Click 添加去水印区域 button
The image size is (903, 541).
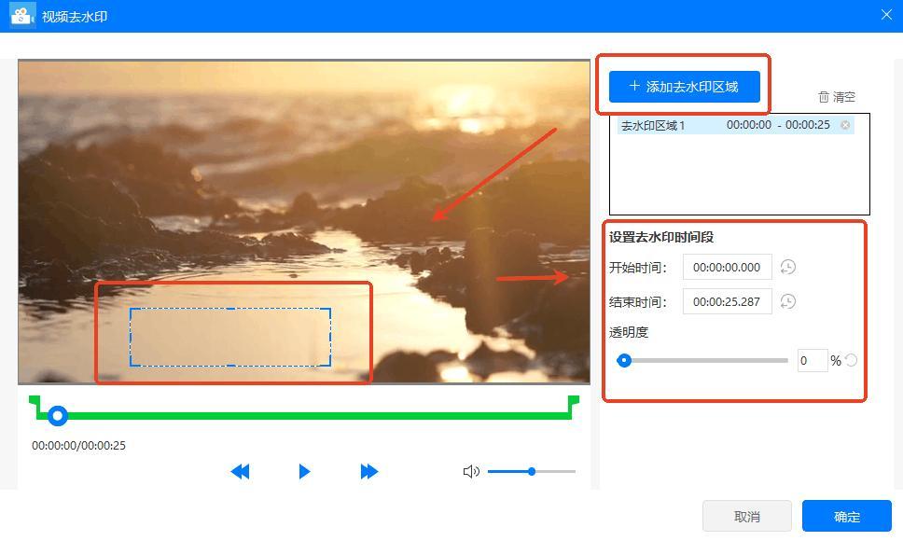pyautogui.click(x=684, y=87)
